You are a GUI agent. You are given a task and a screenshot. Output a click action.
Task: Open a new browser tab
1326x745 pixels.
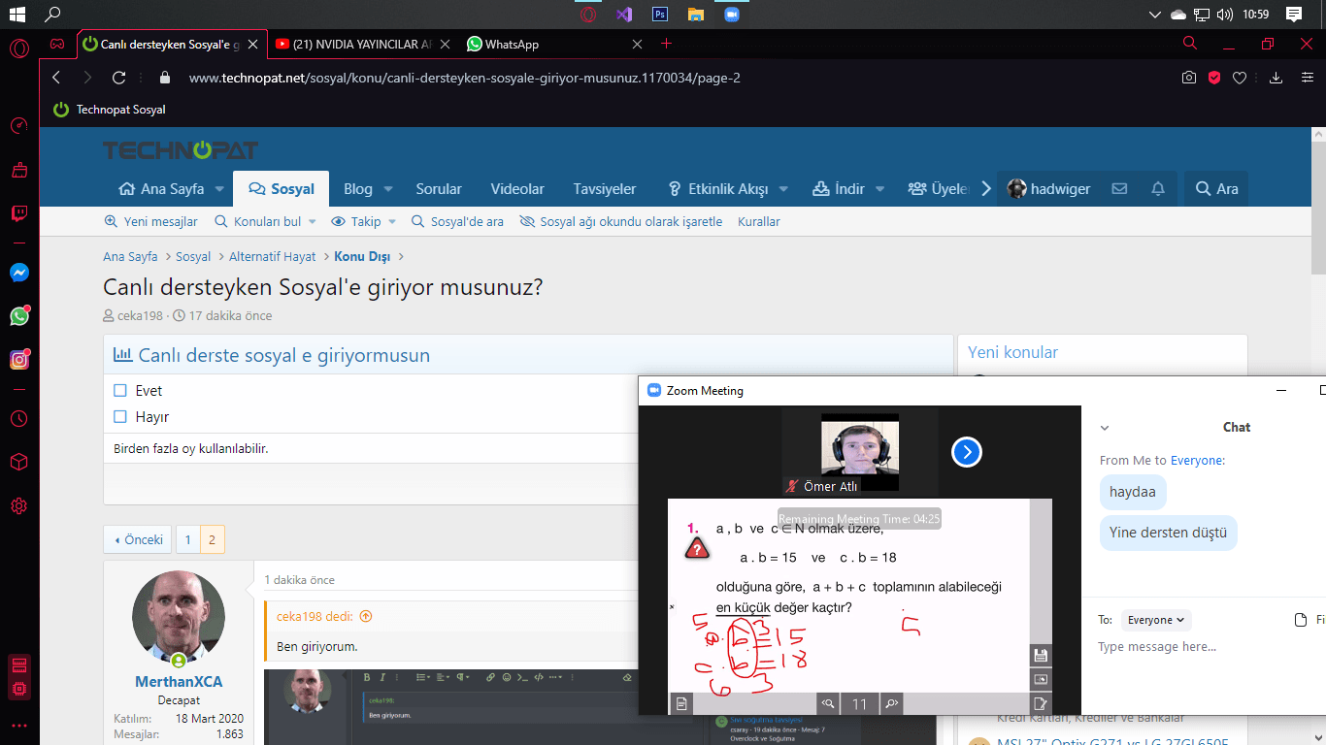point(666,44)
